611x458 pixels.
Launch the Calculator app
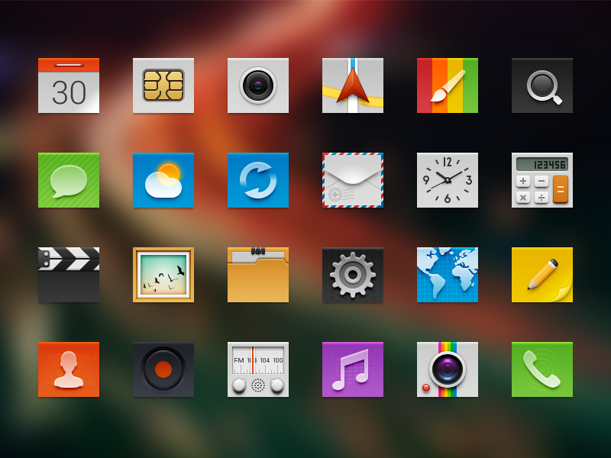542,180
